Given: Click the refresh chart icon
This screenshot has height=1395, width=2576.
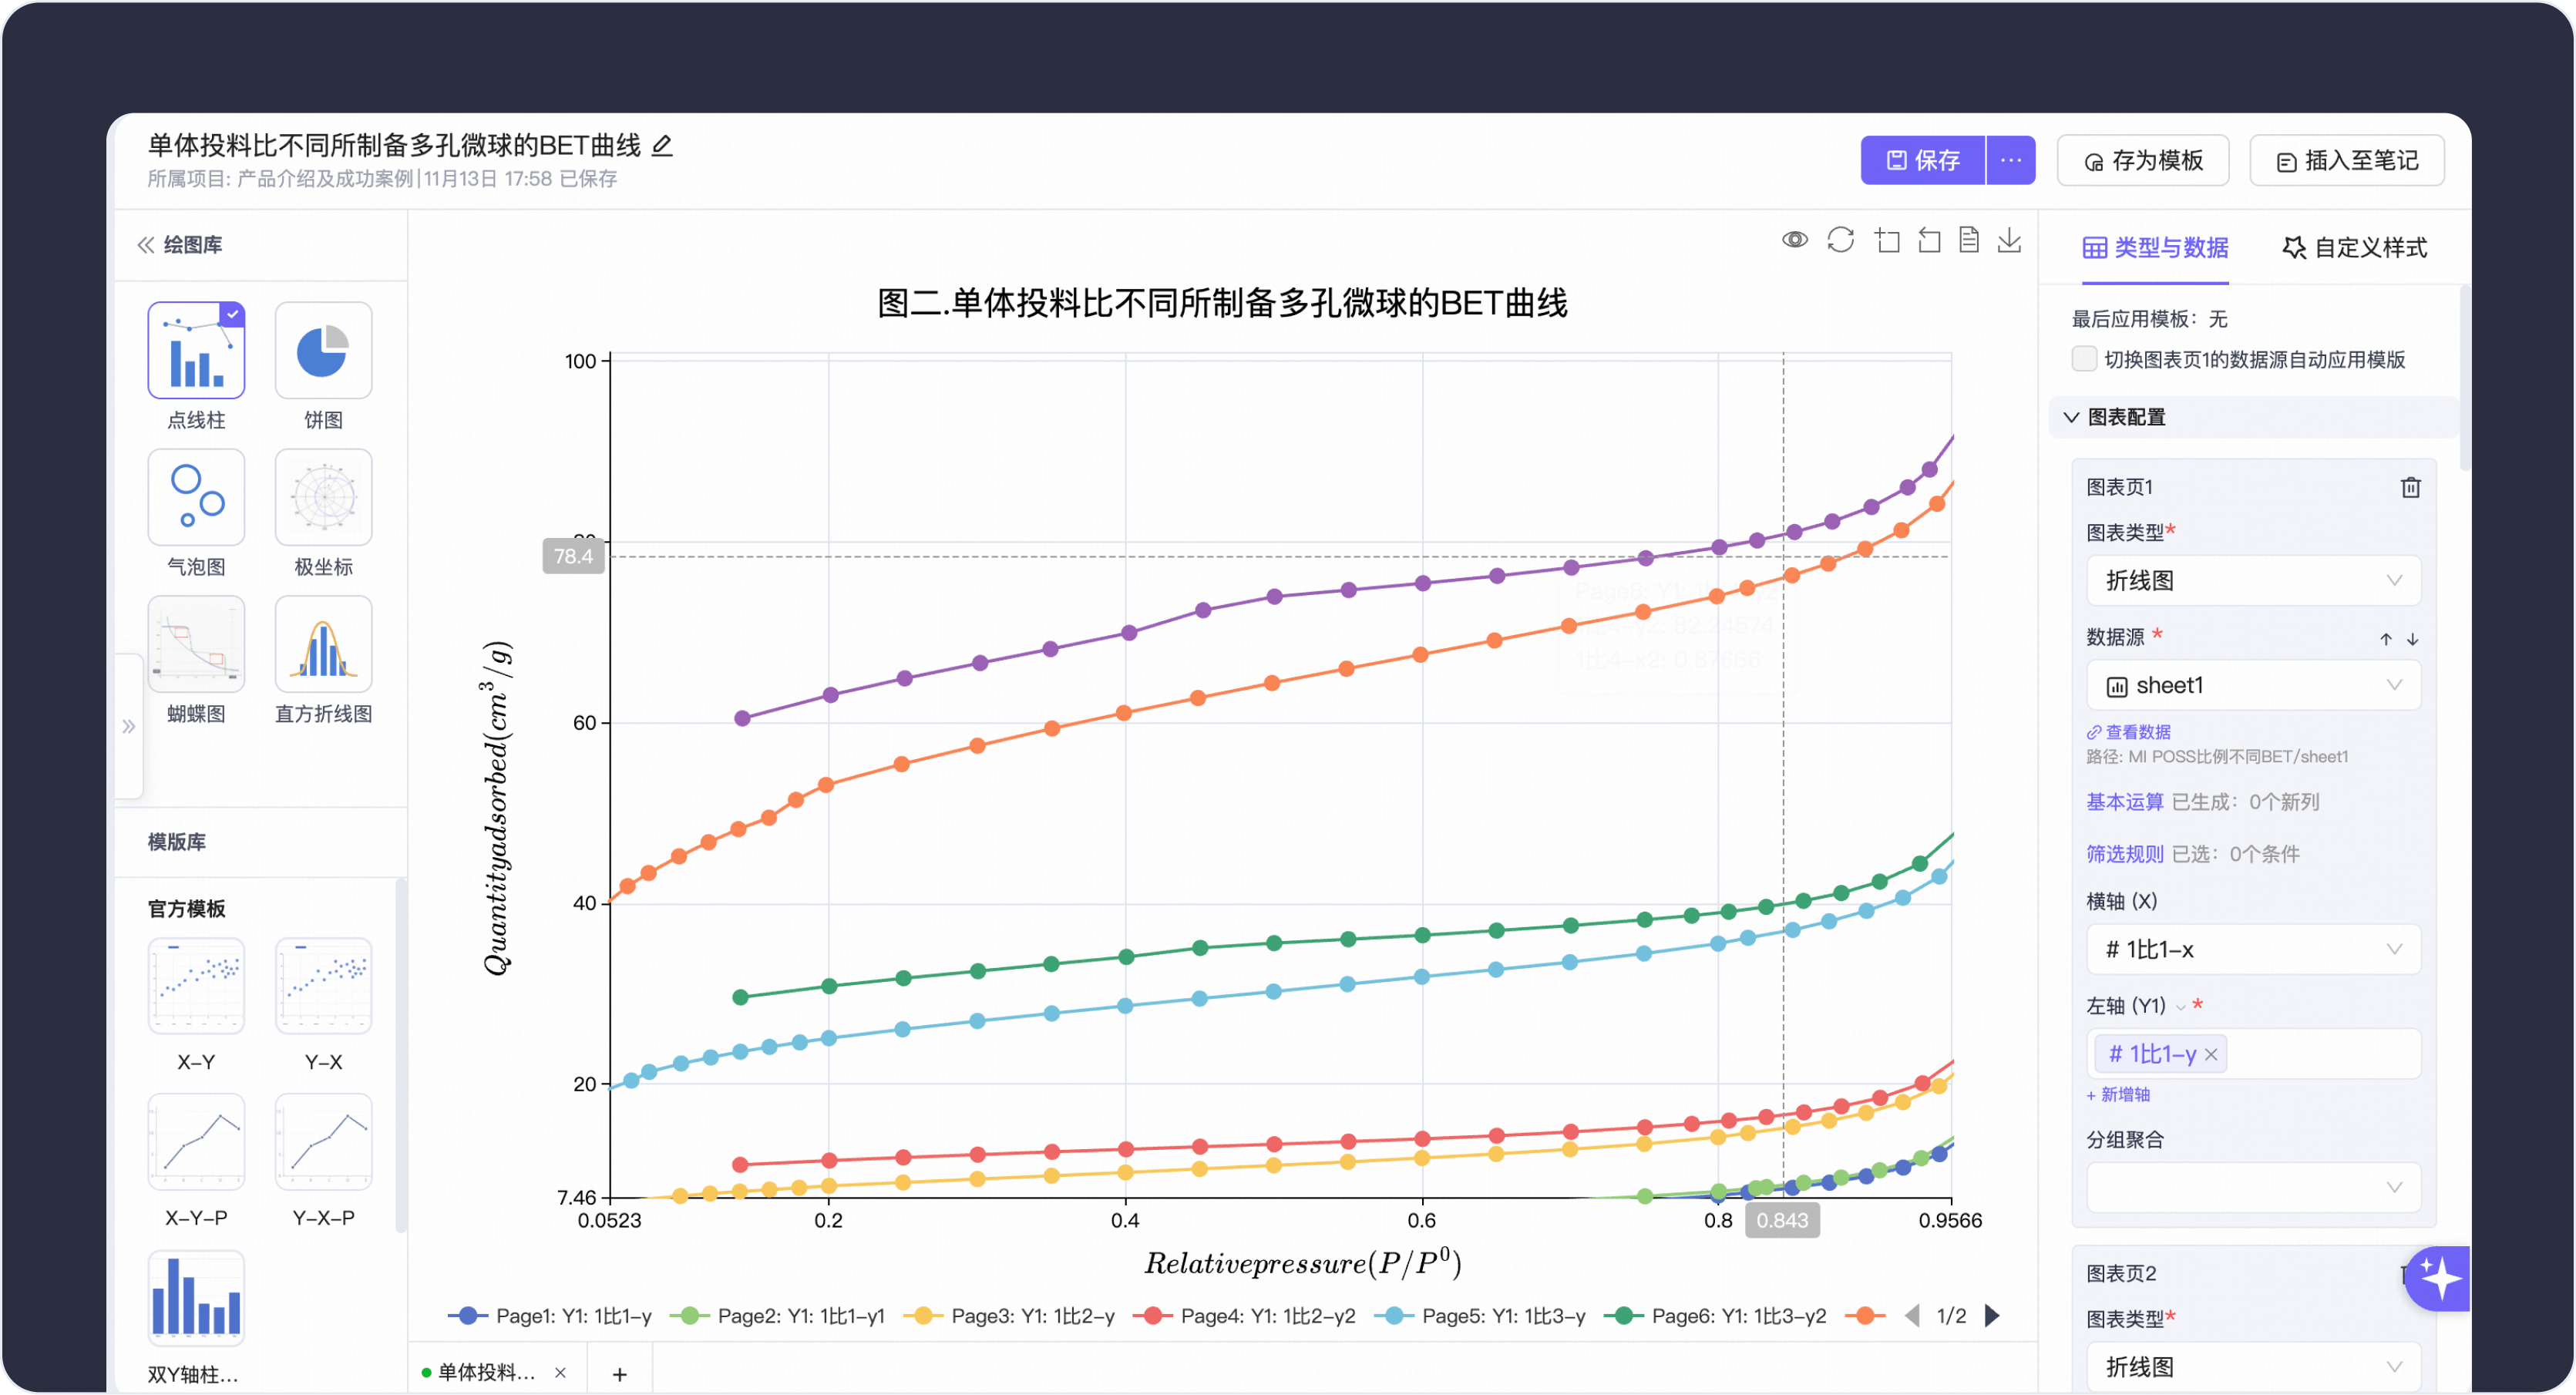Looking at the screenshot, I should pyautogui.click(x=1841, y=240).
